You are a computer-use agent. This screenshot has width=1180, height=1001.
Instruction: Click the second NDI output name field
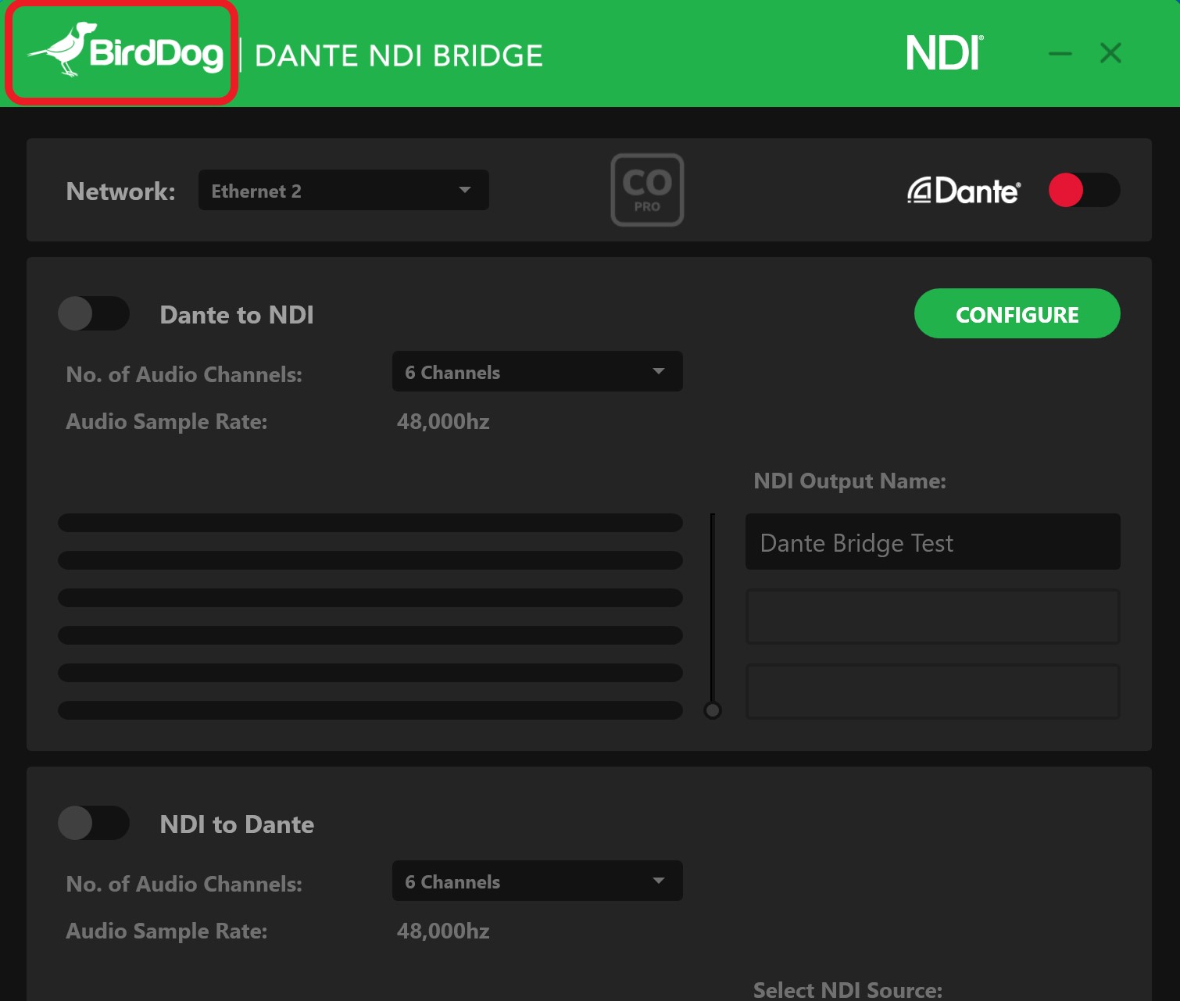point(933,617)
